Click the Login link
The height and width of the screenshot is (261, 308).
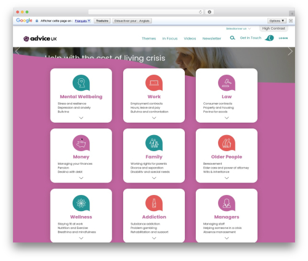(x=283, y=38)
